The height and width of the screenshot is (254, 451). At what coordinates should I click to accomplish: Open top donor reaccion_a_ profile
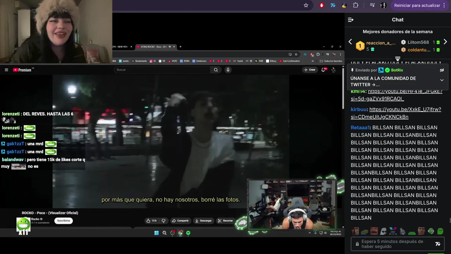[x=381, y=43]
